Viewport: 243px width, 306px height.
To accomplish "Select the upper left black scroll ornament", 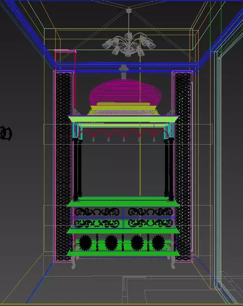I will tap(97, 212).
